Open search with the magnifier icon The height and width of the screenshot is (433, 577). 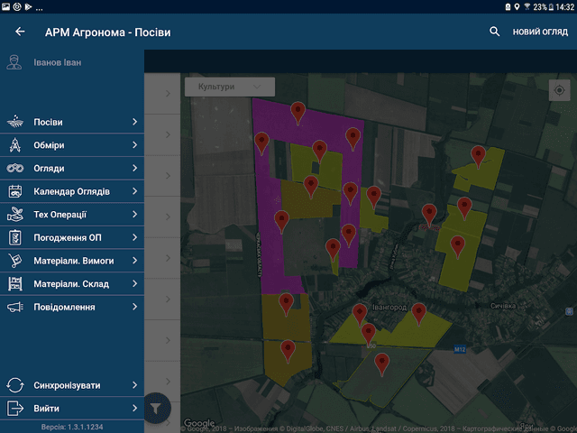click(495, 32)
